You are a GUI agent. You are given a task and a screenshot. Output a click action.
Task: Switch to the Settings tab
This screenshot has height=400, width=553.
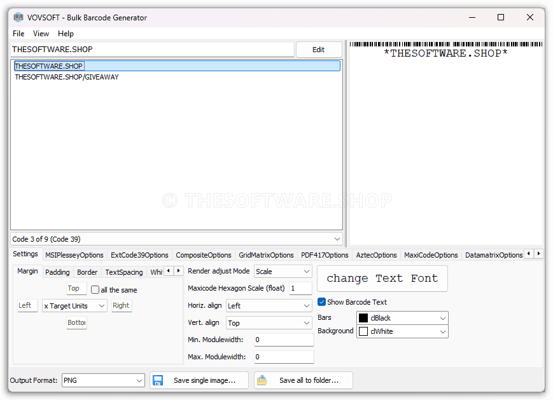[25, 254]
